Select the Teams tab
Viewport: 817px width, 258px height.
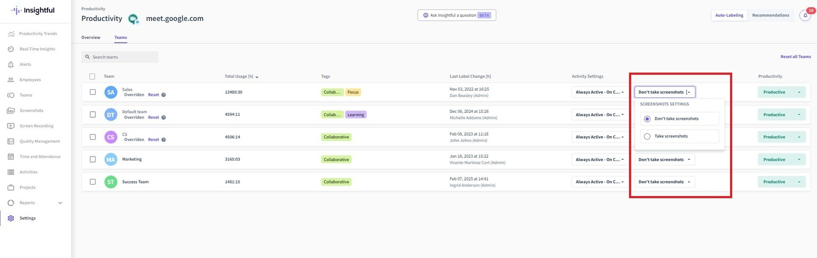pyautogui.click(x=121, y=38)
